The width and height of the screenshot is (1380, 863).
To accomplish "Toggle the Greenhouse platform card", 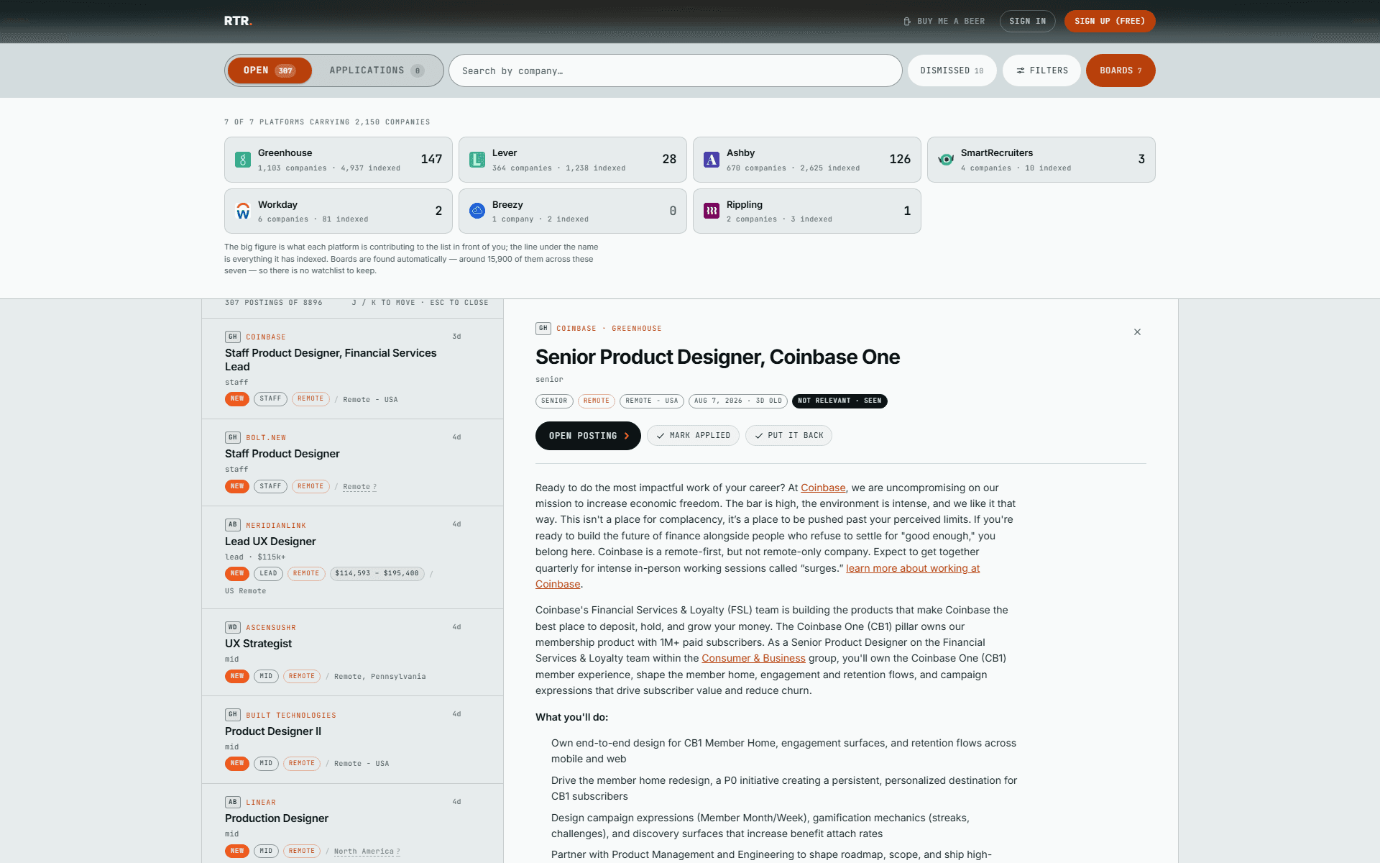I will [339, 160].
